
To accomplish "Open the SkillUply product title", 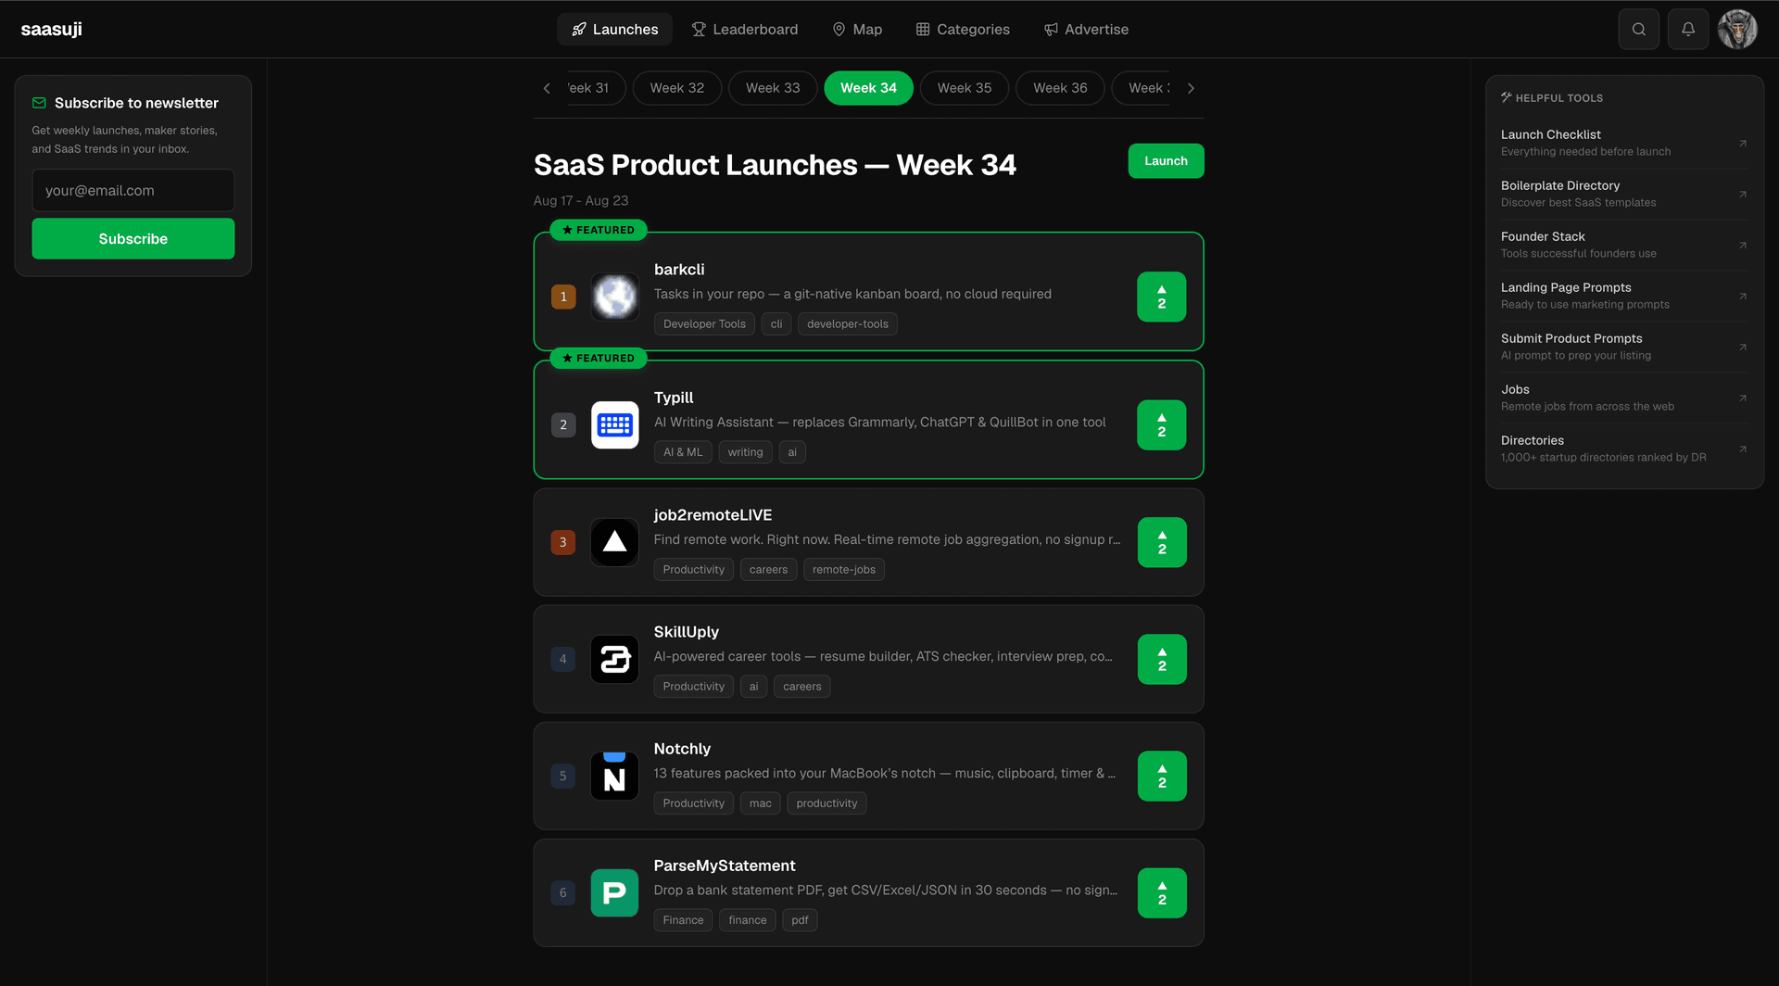I will (687, 632).
